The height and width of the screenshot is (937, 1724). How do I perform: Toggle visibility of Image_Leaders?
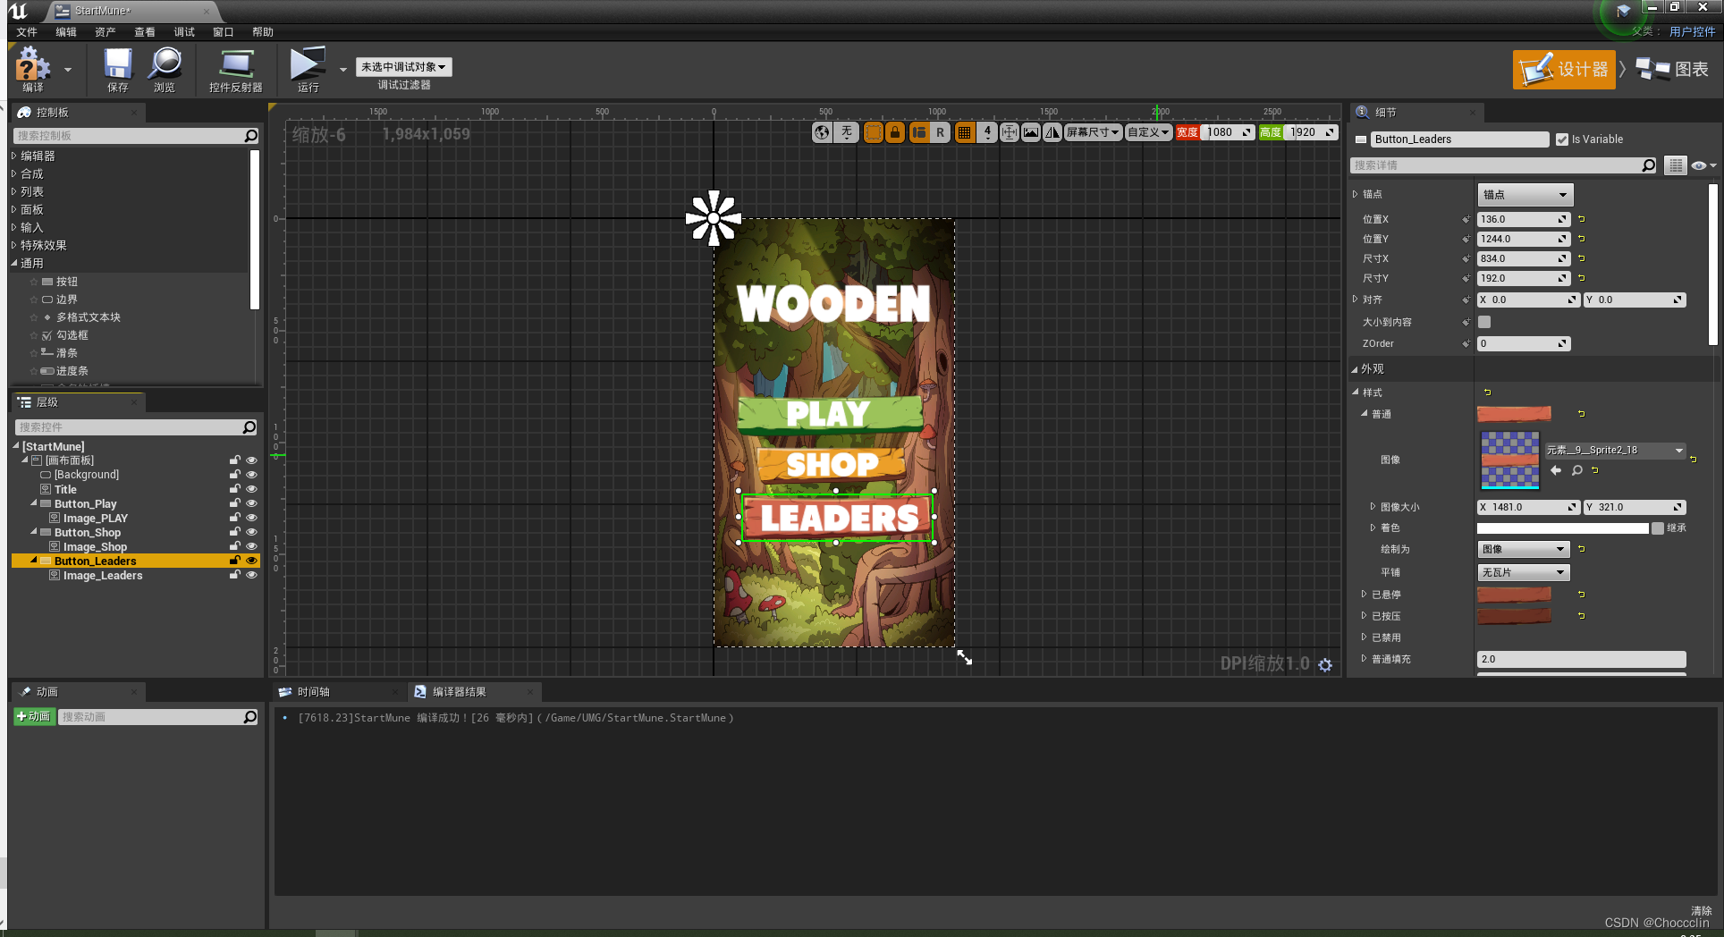point(251,575)
